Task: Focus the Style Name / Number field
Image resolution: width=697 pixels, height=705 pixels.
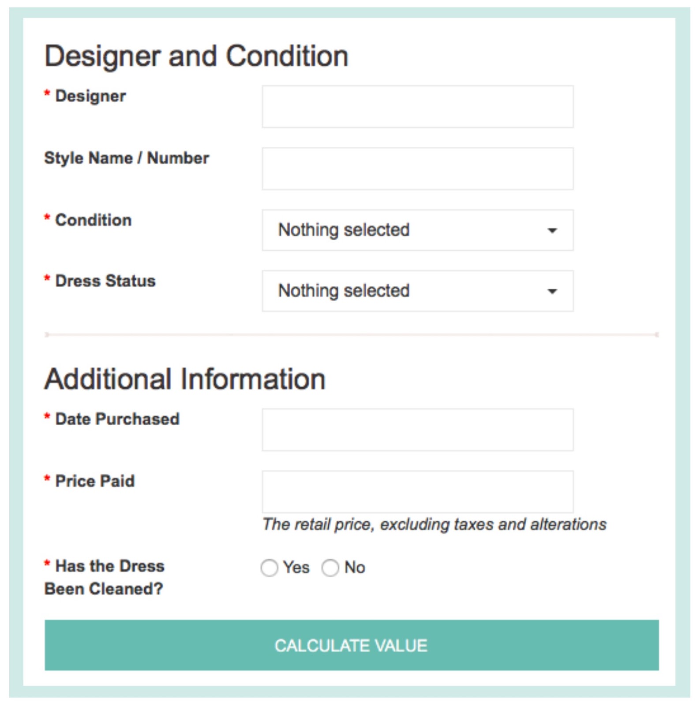Action: pyautogui.click(x=417, y=169)
